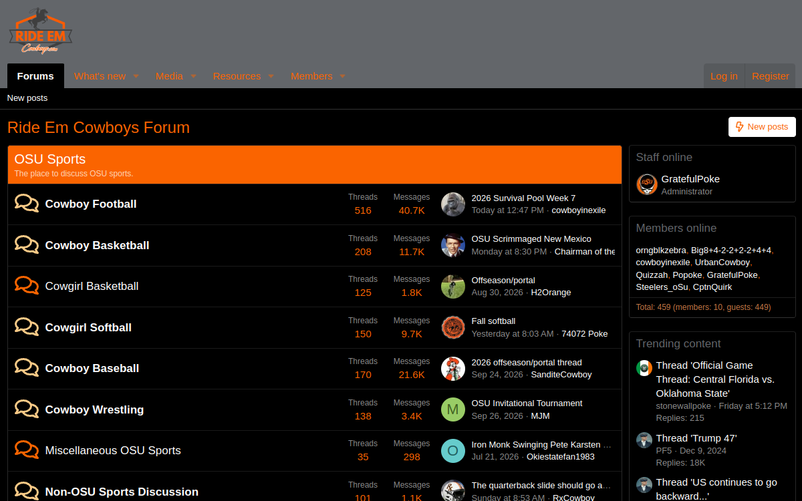Expand the Resources dropdown arrow

click(x=271, y=76)
